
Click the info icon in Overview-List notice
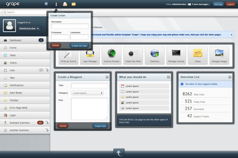[182, 84]
